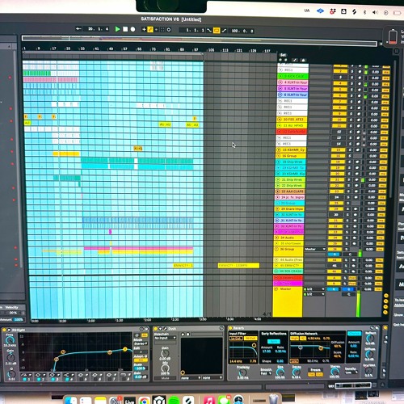Select the 23 AAA CLAPS track header

pyautogui.click(x=290, y=191)
